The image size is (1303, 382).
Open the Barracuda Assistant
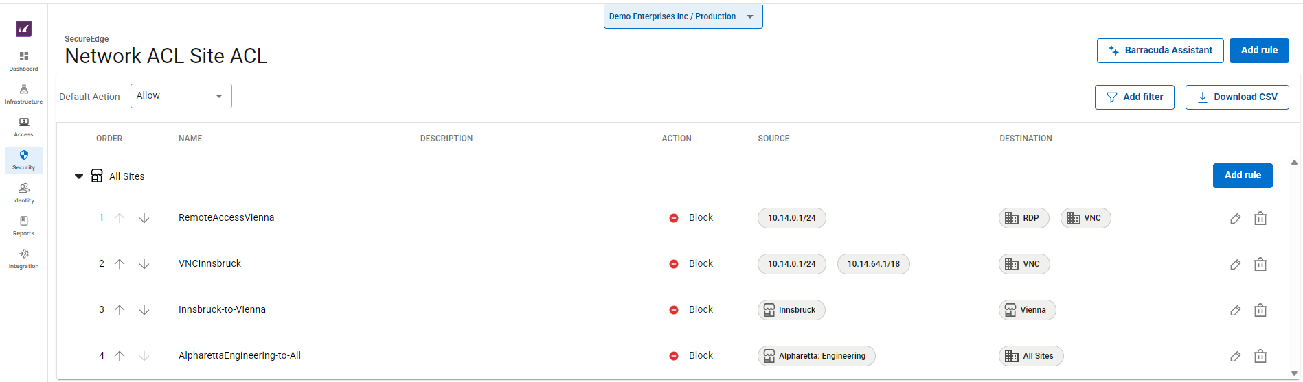click(x=1159, y=51)
